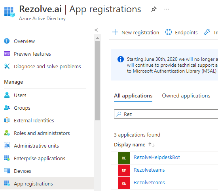Click the Devices icon
This screenshot has width=218, height=191.
(x=7, y=171)
